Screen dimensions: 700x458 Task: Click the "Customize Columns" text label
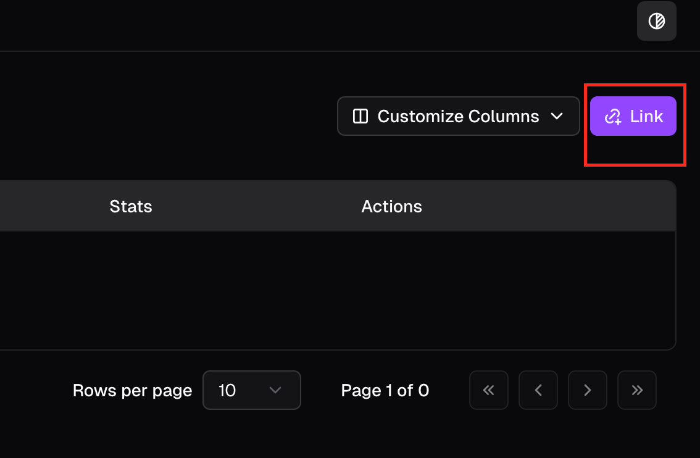point(458,116)
